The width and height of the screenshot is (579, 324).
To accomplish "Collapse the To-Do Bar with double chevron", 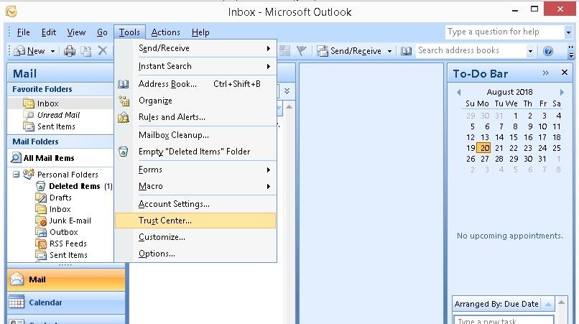I will point(546,73).
